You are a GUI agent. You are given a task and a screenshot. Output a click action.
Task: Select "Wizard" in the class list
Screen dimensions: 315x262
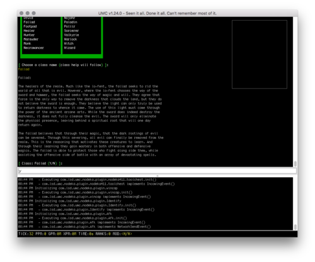(69, 48)
